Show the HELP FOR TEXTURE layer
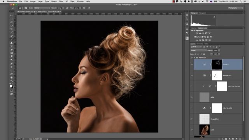Image resolution: width=249 pixels, height=140 pixels. click(192, 86)
